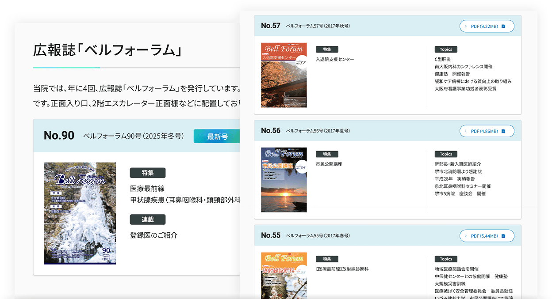Viewport: 552px width, 299px height.
Task: Click the chevron arrow on No.57 PDF button
Action: click(466, 26)
